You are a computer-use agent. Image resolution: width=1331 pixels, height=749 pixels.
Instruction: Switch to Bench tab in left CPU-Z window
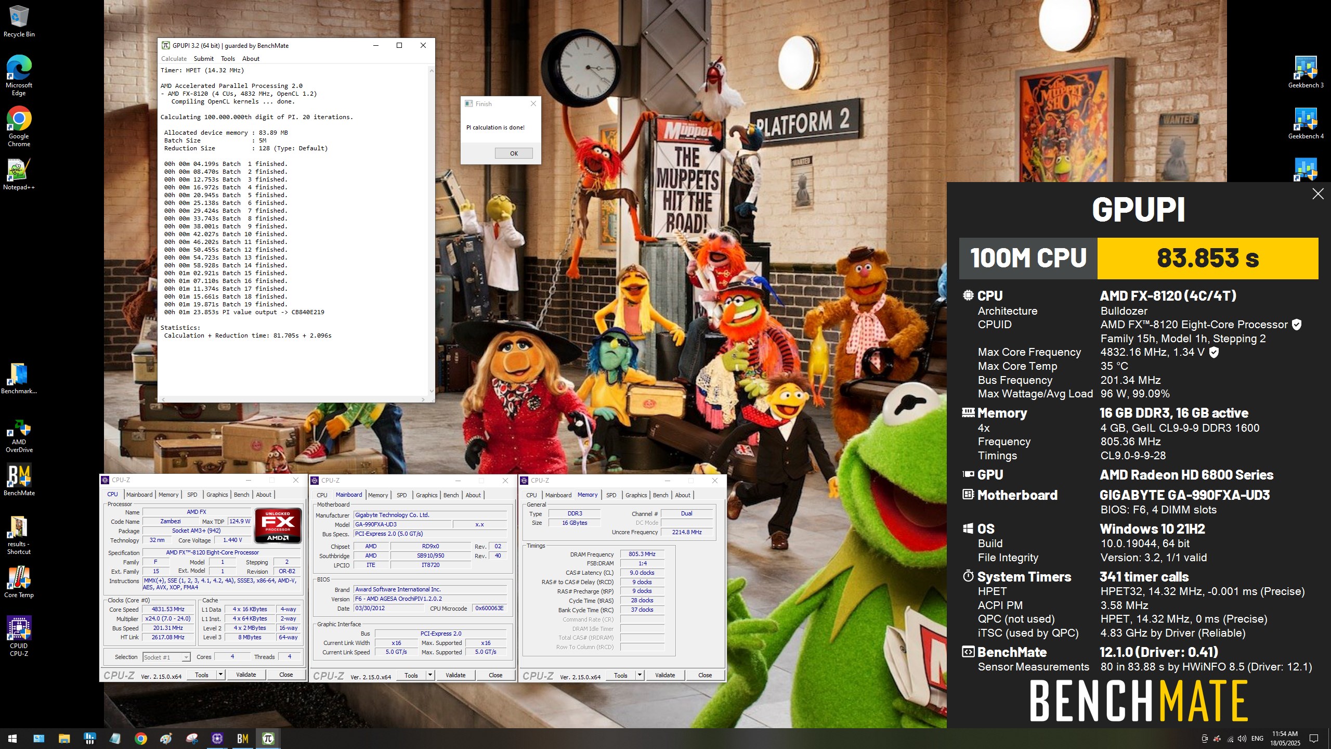coord(241,495)
